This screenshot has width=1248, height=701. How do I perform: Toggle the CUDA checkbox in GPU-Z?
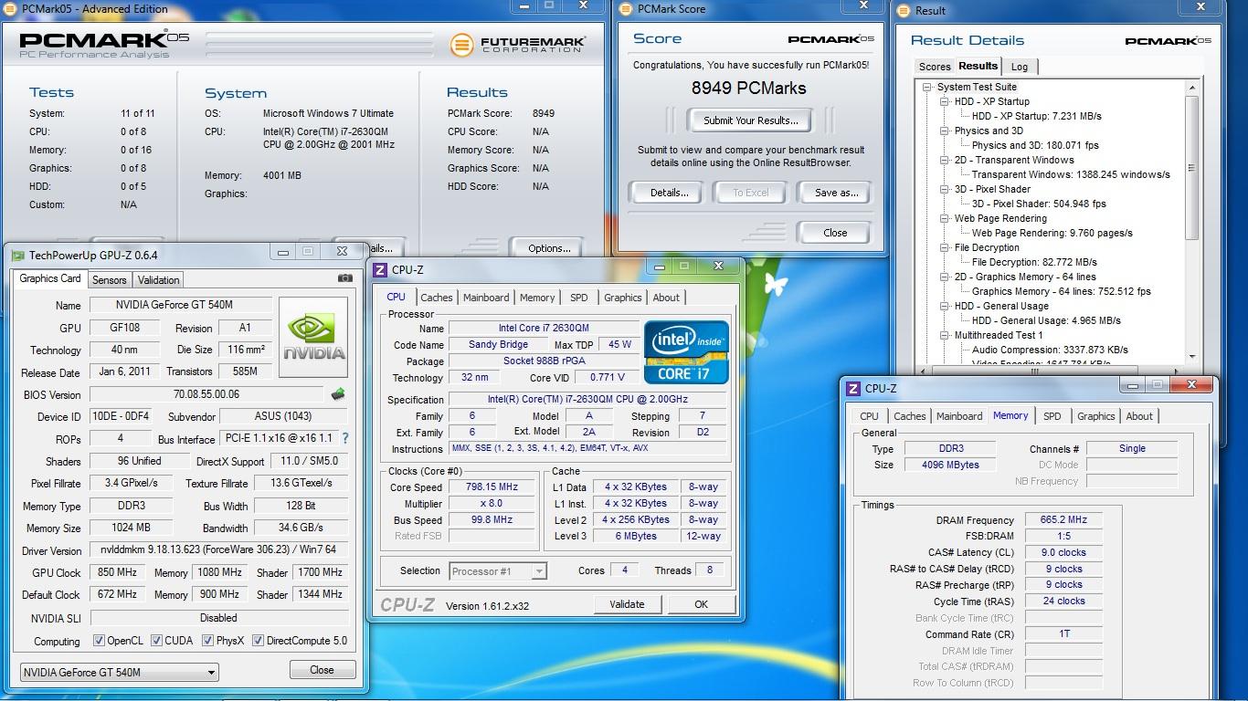click(x=156, y=641)
